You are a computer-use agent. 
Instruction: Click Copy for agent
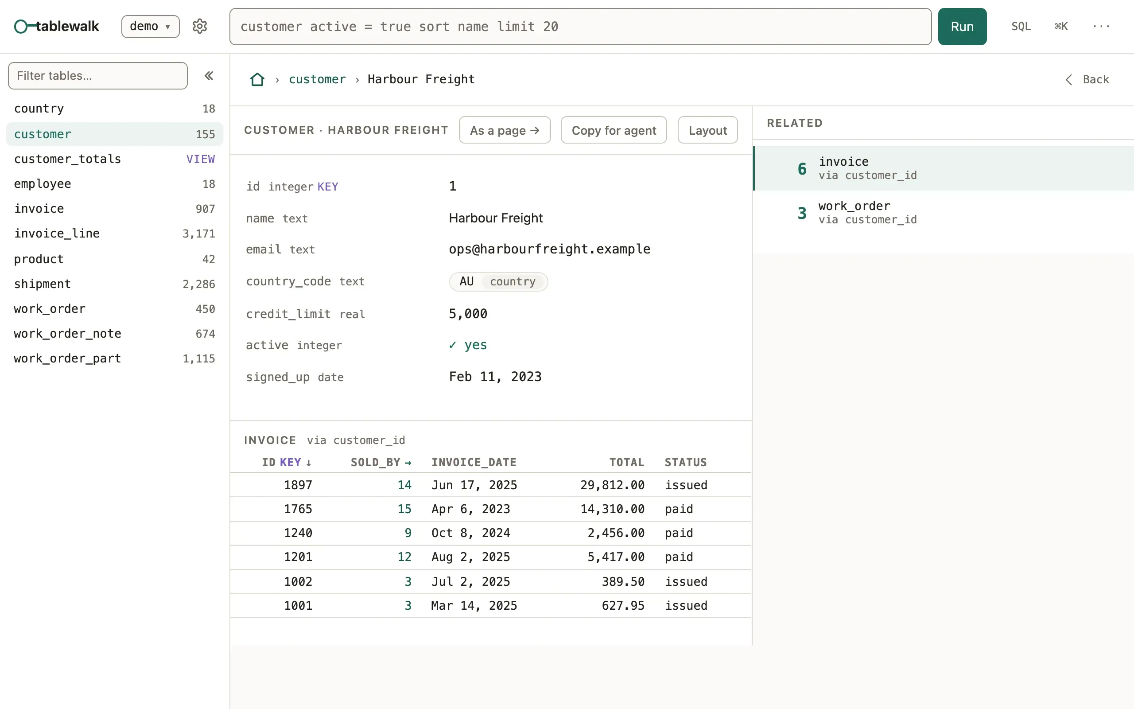(x=614, y=130)
